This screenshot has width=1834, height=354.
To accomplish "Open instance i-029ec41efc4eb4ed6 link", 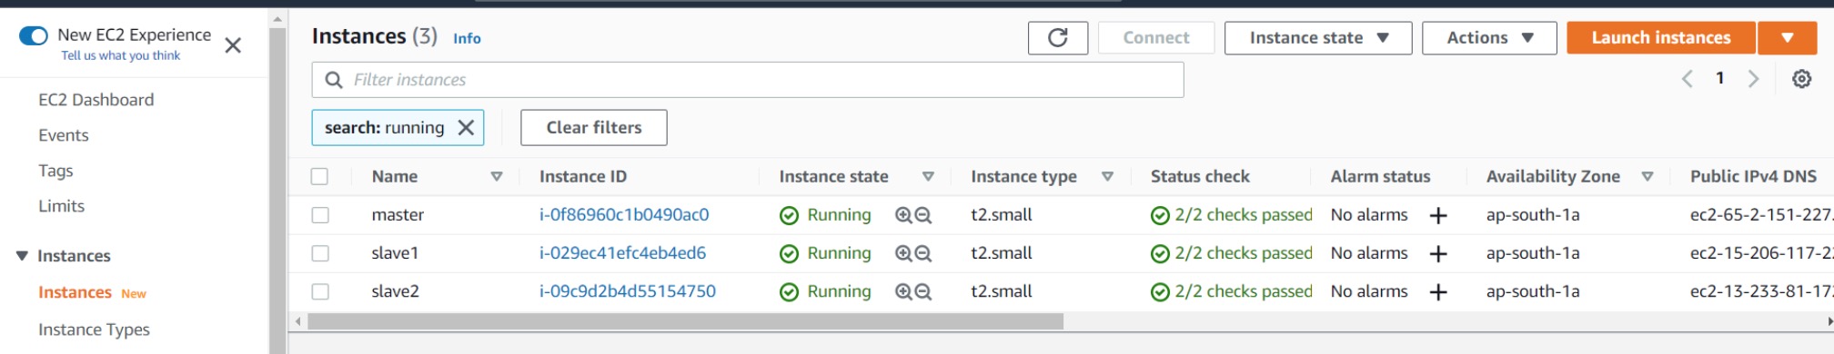I will click(622, 253).
